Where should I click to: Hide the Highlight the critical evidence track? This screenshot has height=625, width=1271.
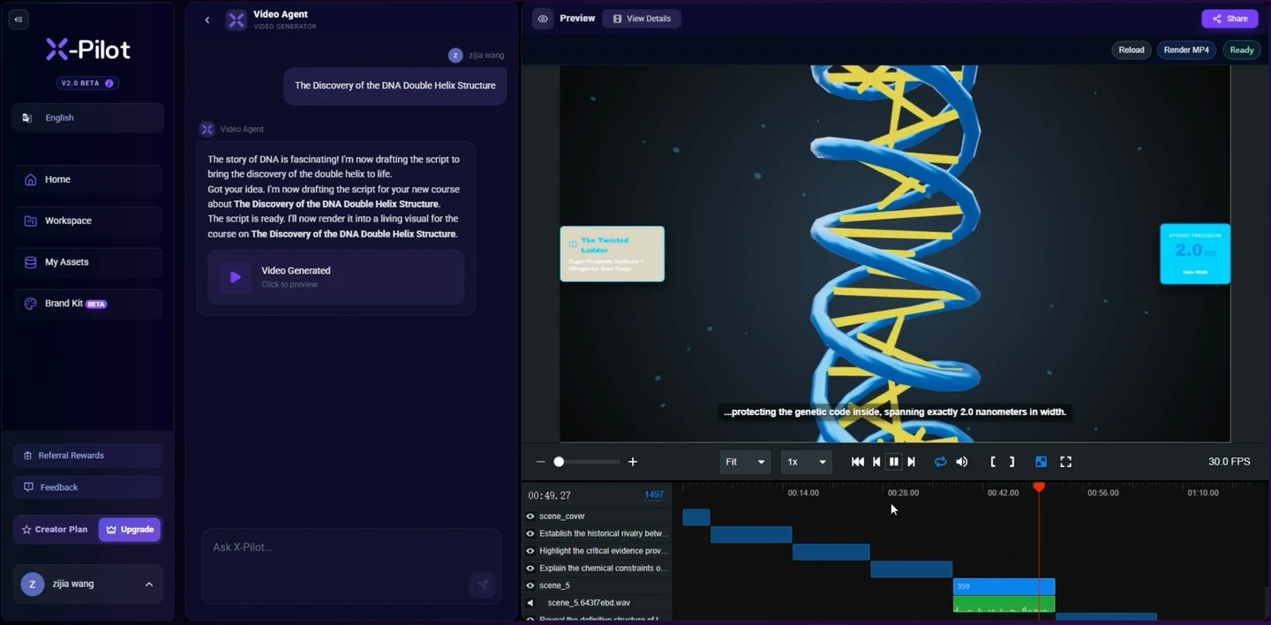(x=530, y=551)
